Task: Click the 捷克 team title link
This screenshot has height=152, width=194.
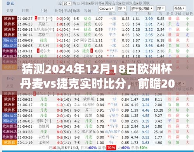Action: 10,3
